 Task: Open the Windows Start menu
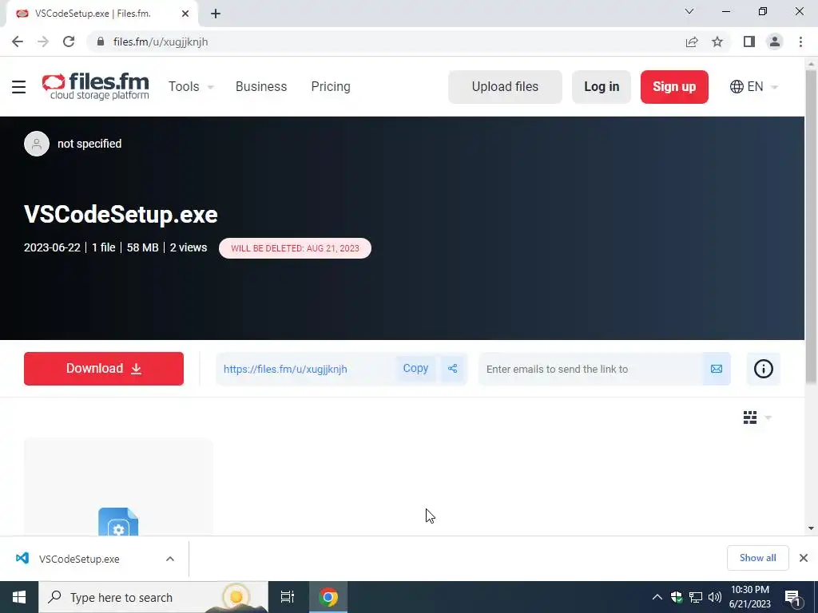click(19, 597)
